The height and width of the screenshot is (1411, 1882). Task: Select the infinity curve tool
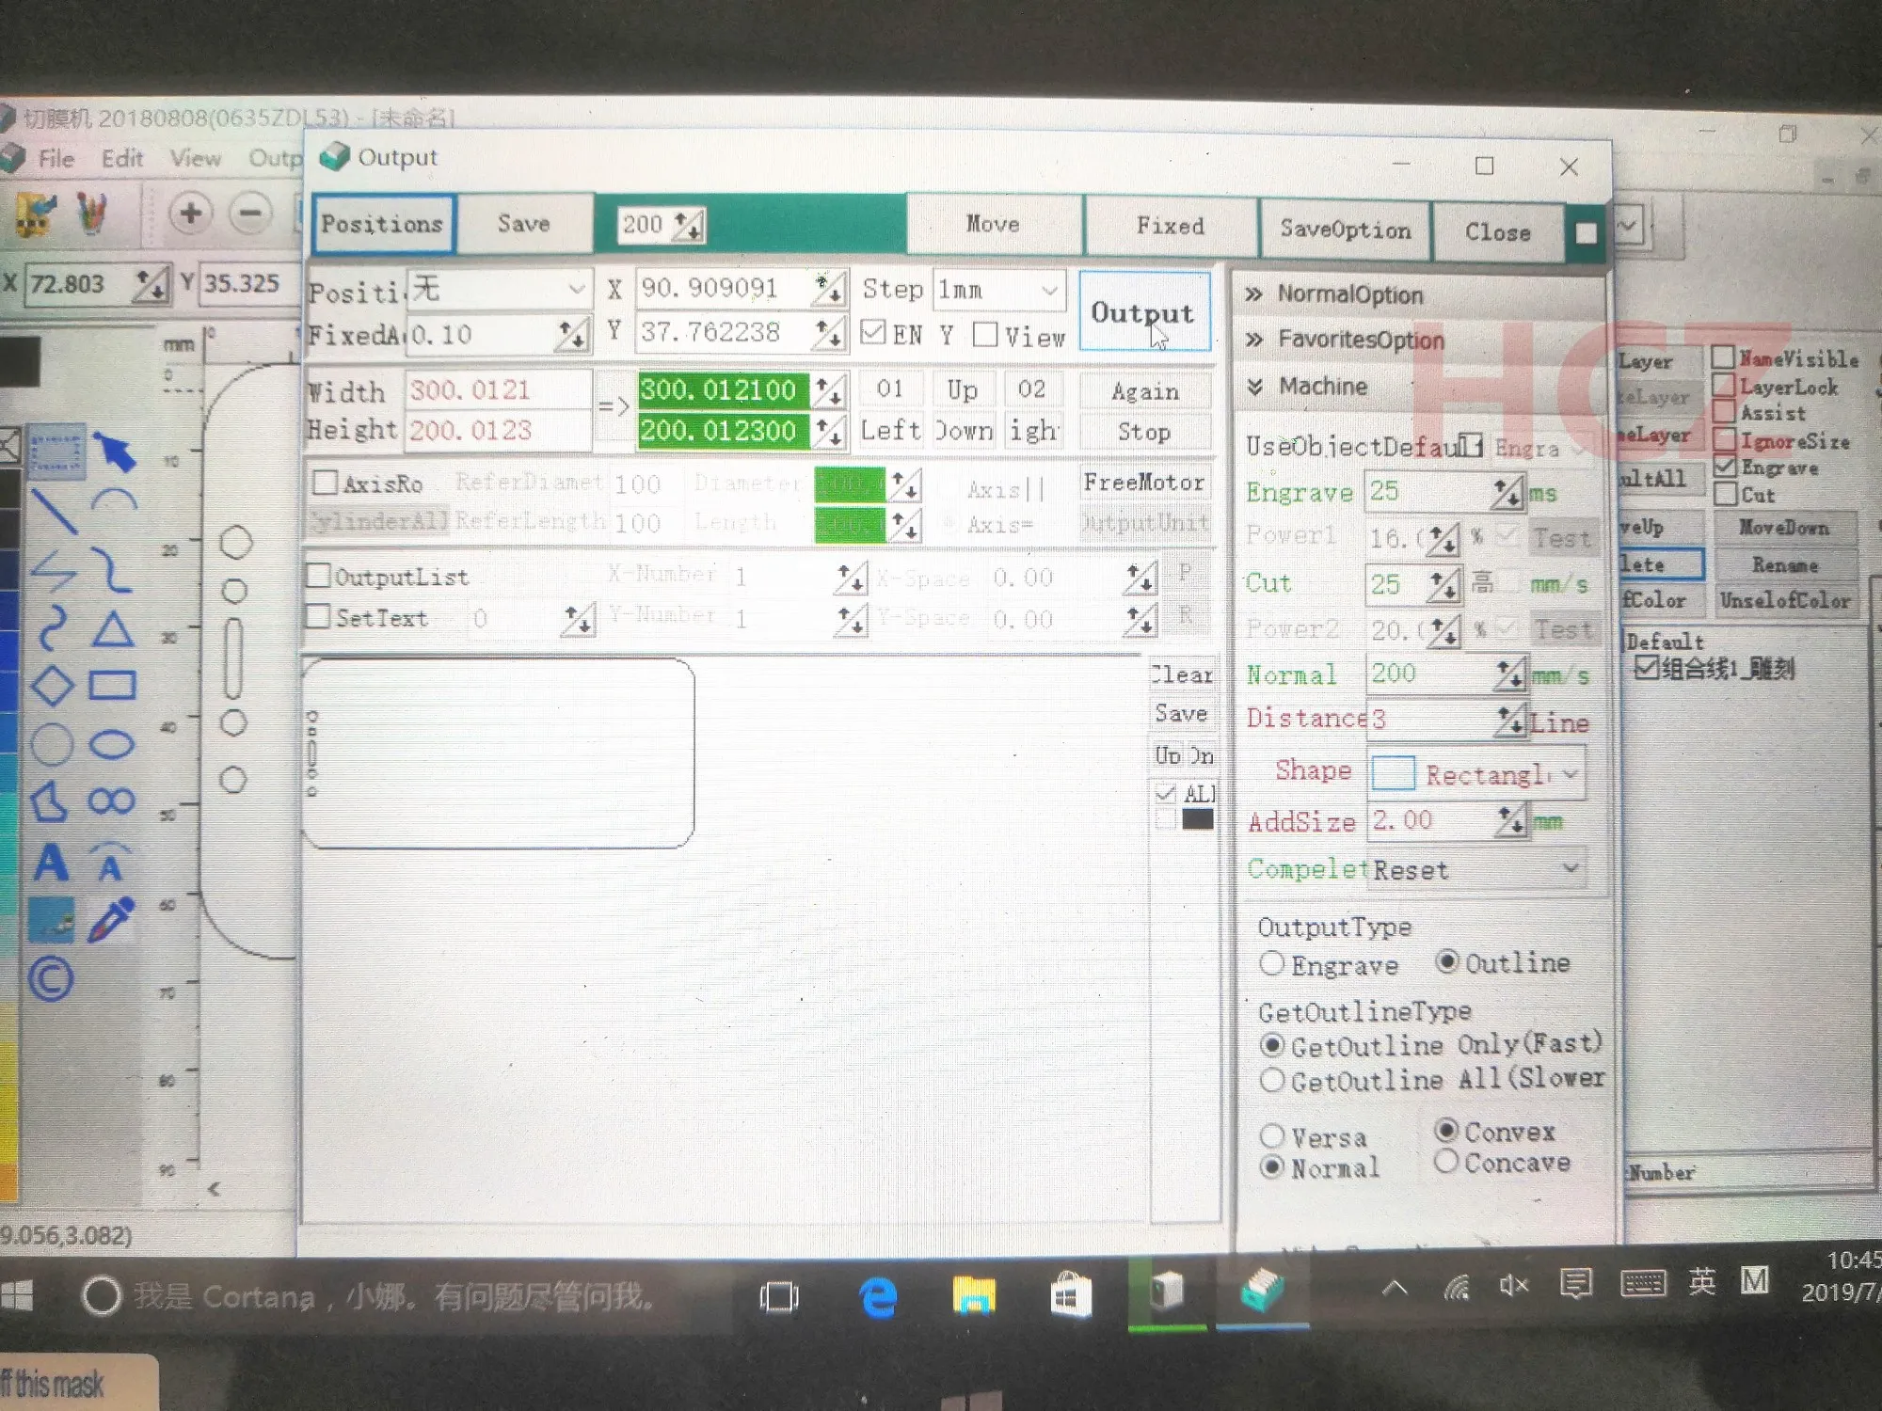(x=112, y=801)
